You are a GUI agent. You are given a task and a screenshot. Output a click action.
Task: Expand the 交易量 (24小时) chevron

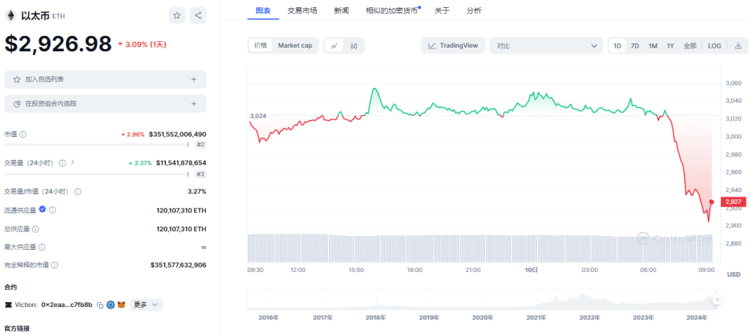(73, 163)
